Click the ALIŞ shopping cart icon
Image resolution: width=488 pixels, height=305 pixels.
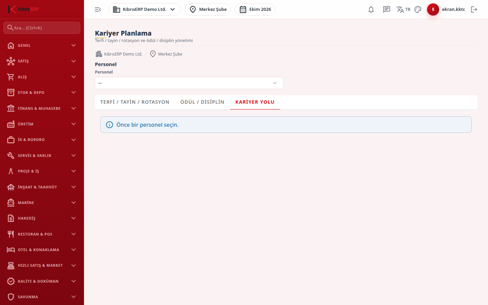(x=11, y=77)
